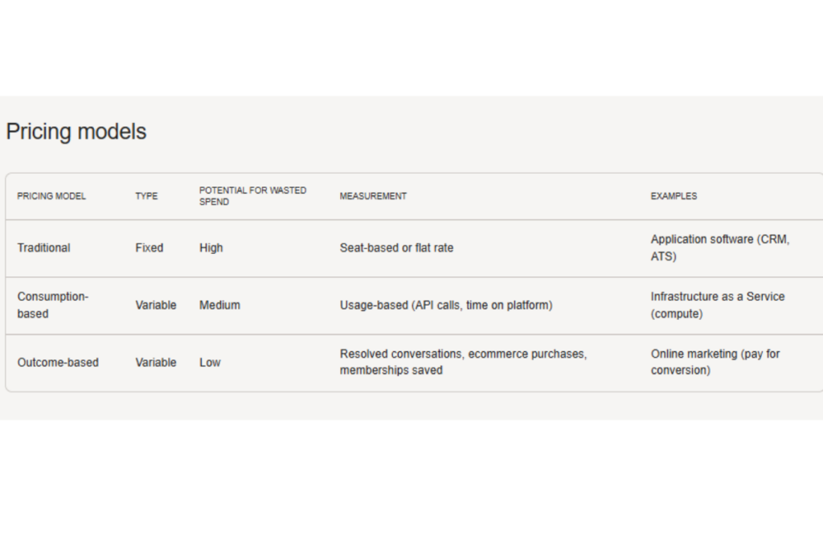
Task: Select Variable type in Consumption-based row
Action: (156, 305)
